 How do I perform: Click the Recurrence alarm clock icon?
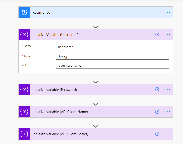pos(24,12)
